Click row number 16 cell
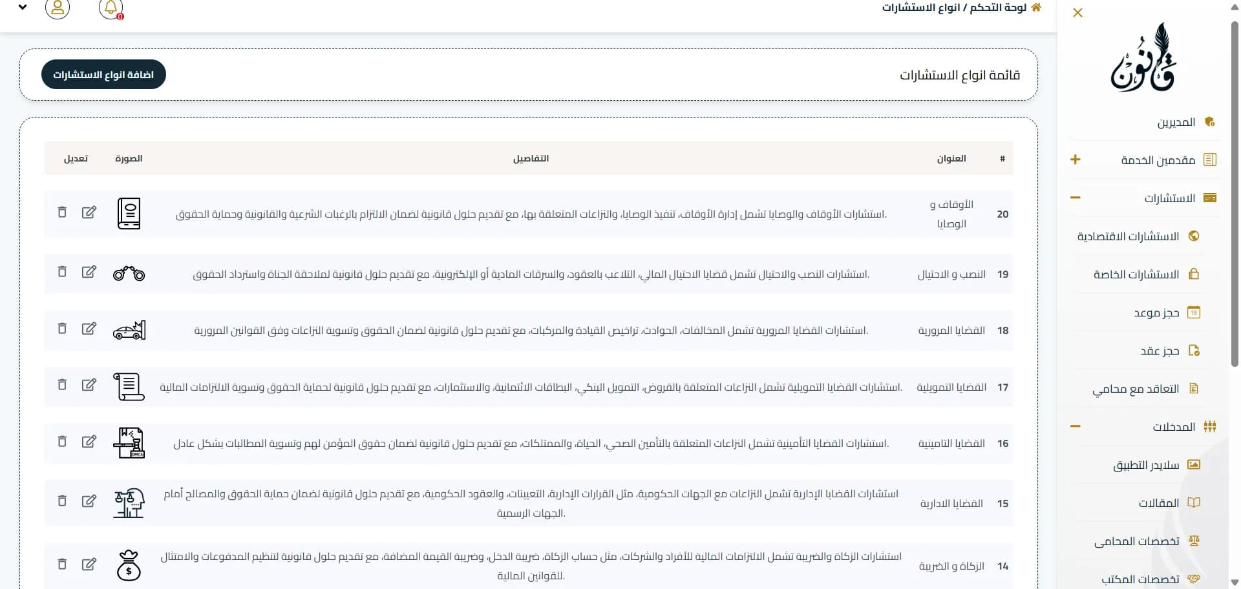Image resolution: width=1241 pixels, height=589 pixels. pyautogui.click(x=1002, y=443)
